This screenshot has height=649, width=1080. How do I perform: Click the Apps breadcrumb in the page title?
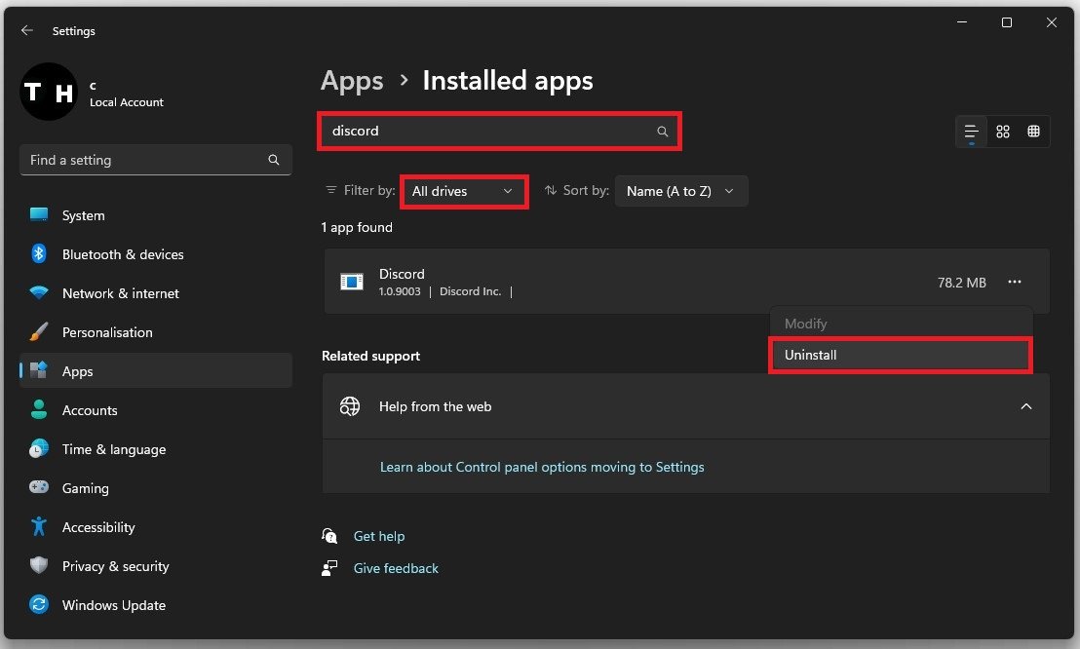point(352,81)
